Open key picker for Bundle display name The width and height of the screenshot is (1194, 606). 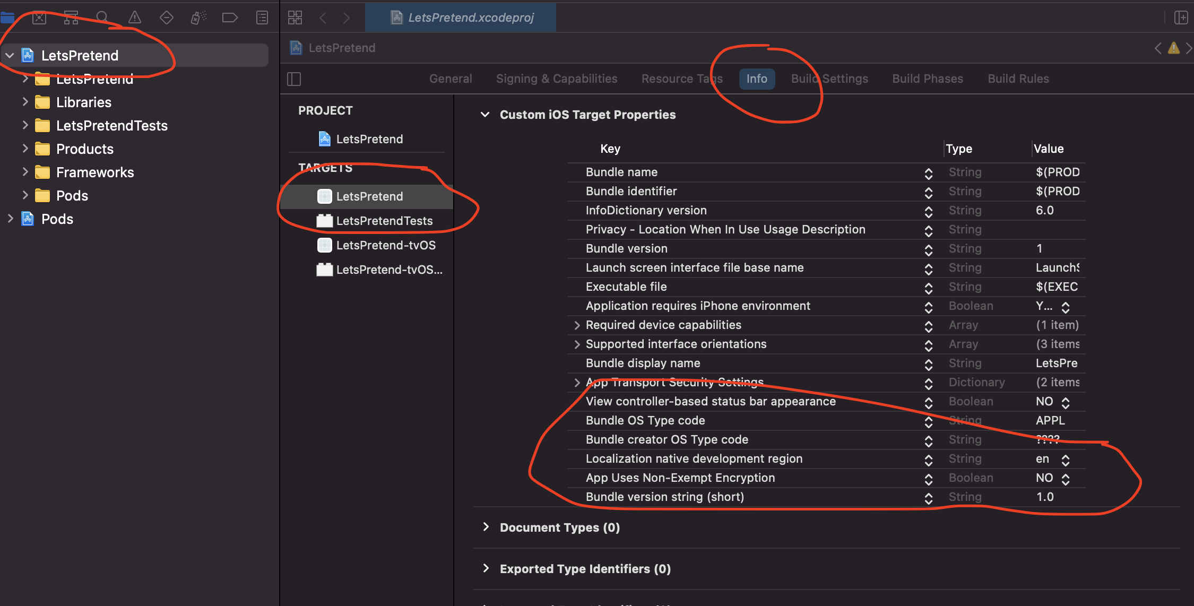click(x=929, y=364)
